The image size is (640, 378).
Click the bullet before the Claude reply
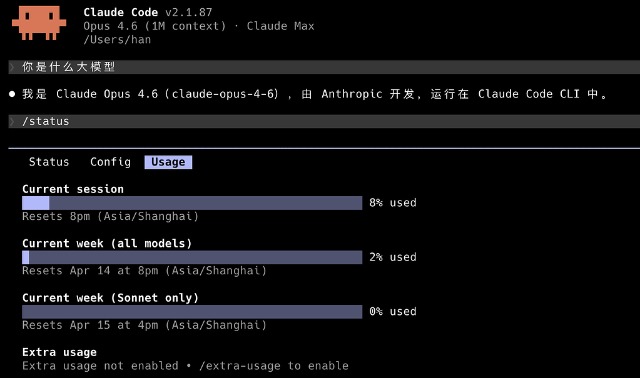[13, 94]
